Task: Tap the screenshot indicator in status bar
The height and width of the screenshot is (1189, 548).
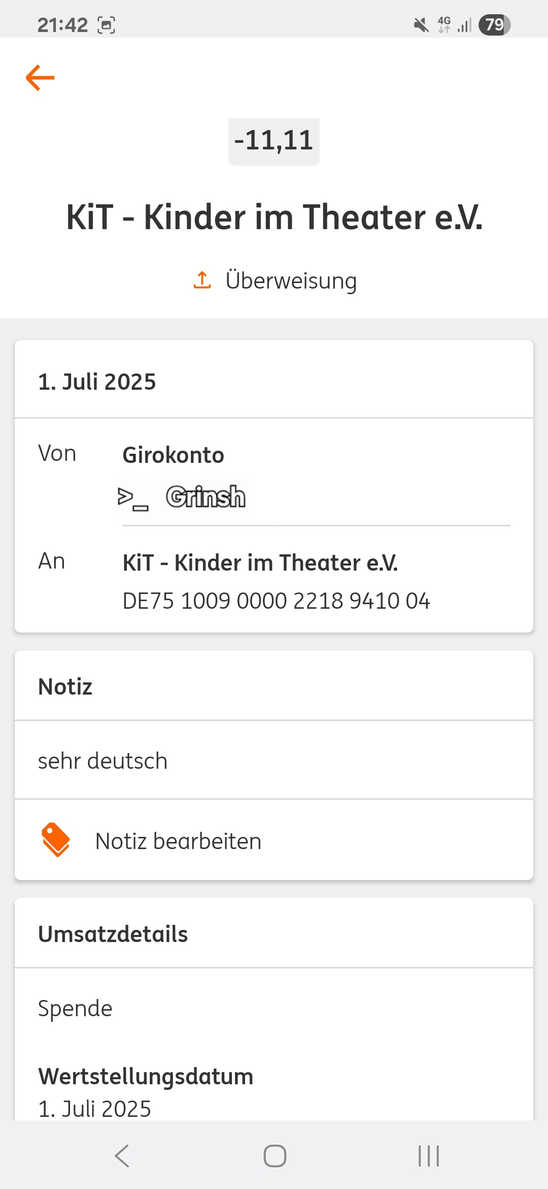Action: click(106, 25)
